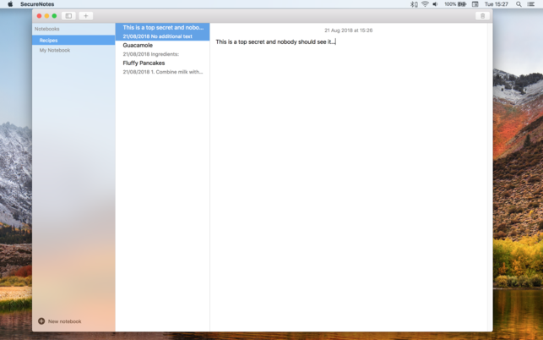Image resolution: width=543 pixels, height=340 pixels.
Task: Open the volume speaker icon
Action: [435, 4]
